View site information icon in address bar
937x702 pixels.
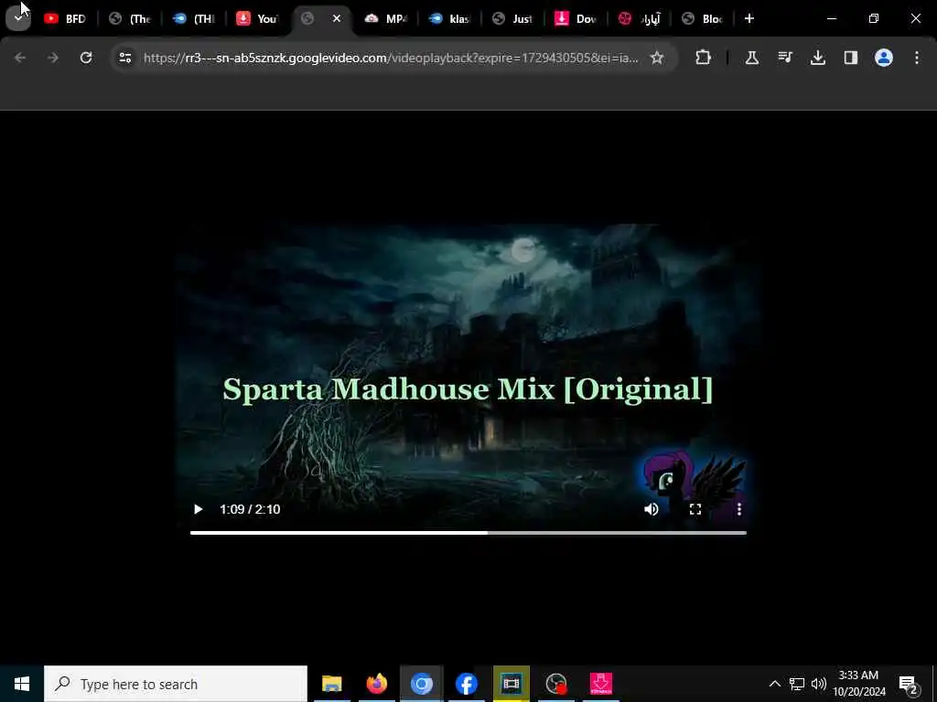point(124,58)
